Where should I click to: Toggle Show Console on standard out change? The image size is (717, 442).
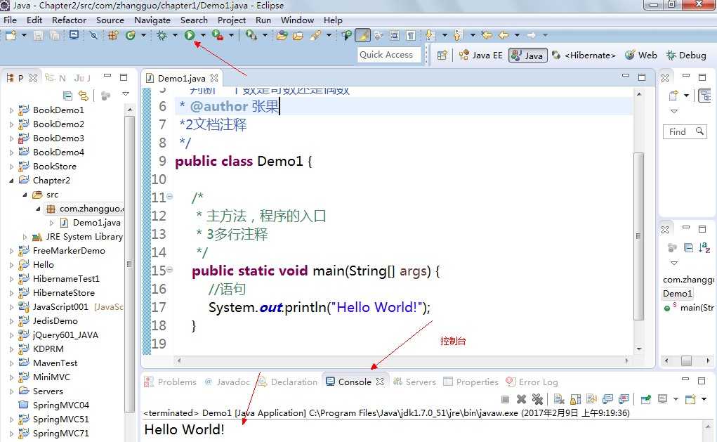(607, 399)
